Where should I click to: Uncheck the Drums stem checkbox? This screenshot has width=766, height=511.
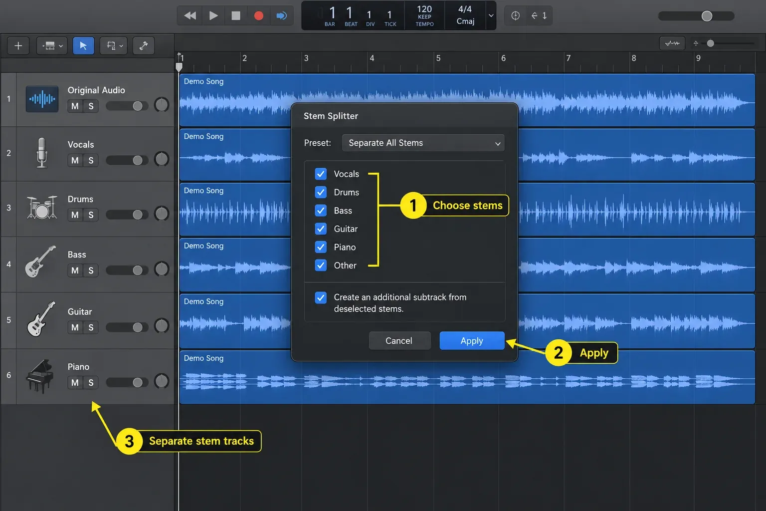[321, 192]
